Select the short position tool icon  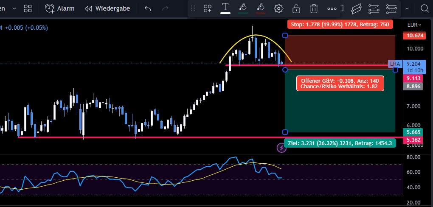tap(391, 8)
